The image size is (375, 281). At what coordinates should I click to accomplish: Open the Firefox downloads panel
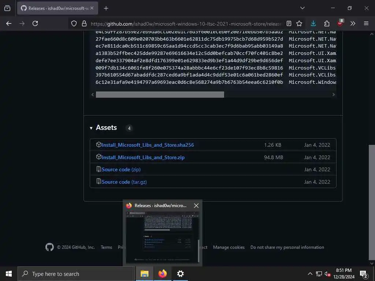click(x=313, y=23)
